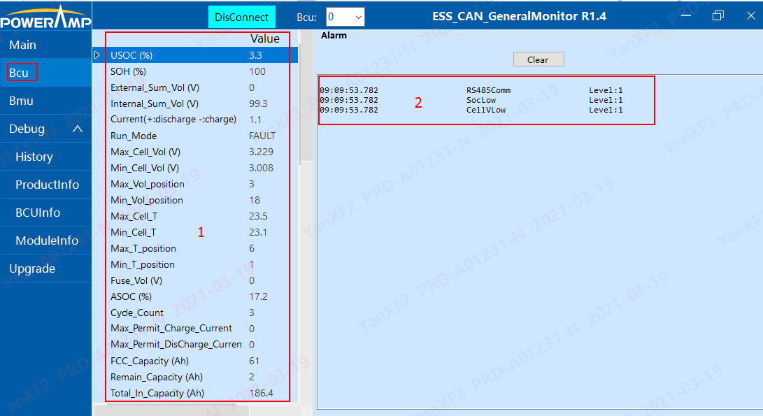
Task: Click the PowerAmp logo
Action: (45, 17)
